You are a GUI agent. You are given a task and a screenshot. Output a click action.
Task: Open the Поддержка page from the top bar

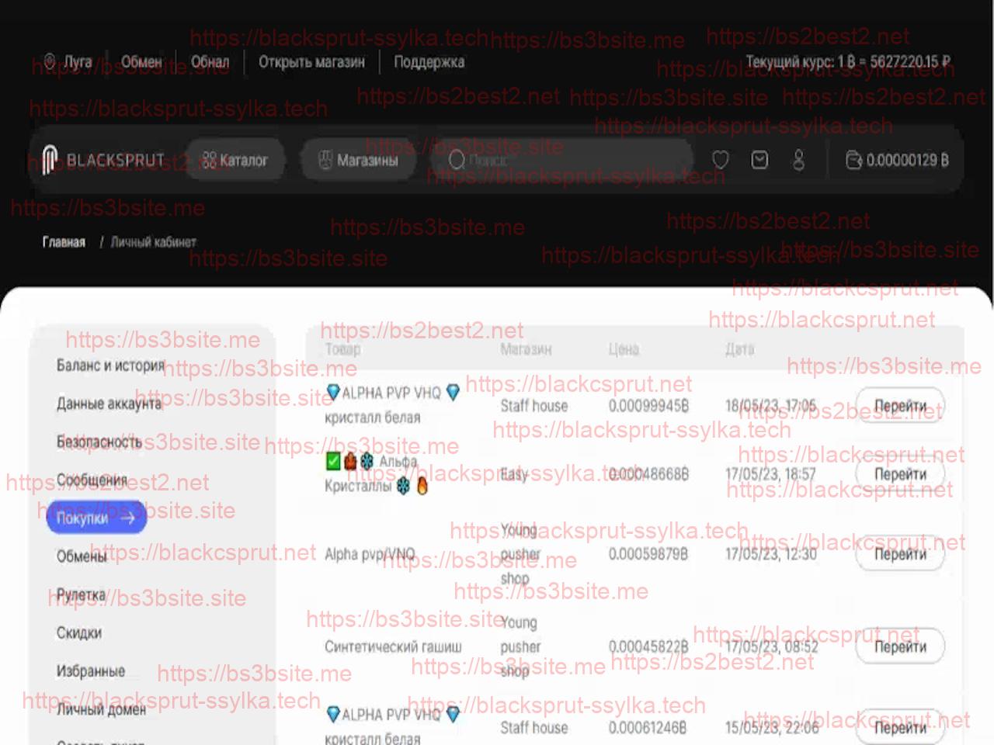tap(429, 61)
